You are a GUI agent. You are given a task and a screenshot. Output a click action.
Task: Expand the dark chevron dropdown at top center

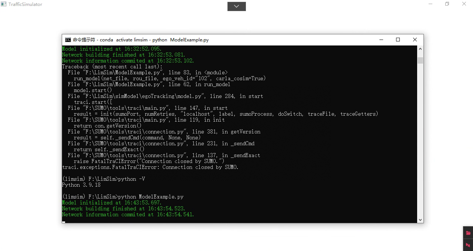pos(236,6)
